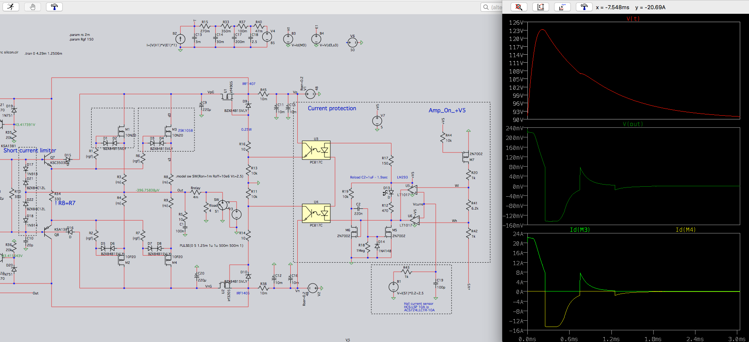The width and height of the screenshot is (749, 342).
Task: Select resistor R45 10m
Action: pos(263,94)
